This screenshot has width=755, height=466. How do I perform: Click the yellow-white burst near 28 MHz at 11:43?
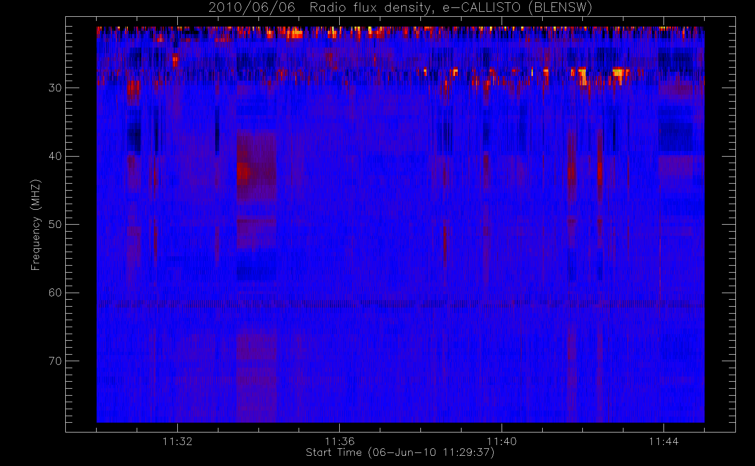point(621,72)
